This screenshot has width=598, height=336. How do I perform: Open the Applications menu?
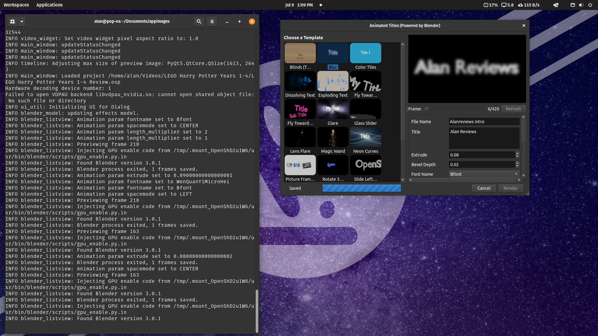click(x=49, y=5)
